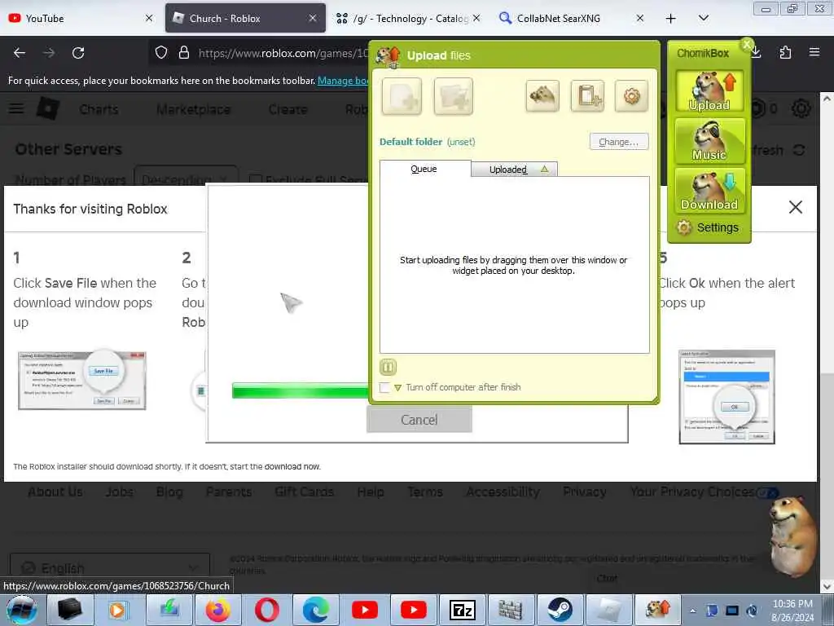Screen dimensions: 834x626
Task: Open the tracking protection shield
Action: pos(161,53)
